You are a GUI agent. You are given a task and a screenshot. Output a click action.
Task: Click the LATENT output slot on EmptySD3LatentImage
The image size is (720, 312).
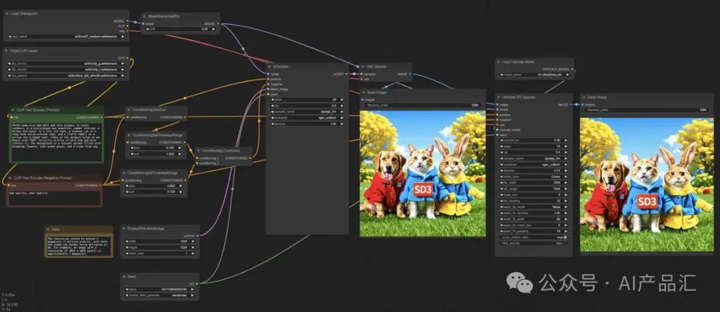(197, 235)
